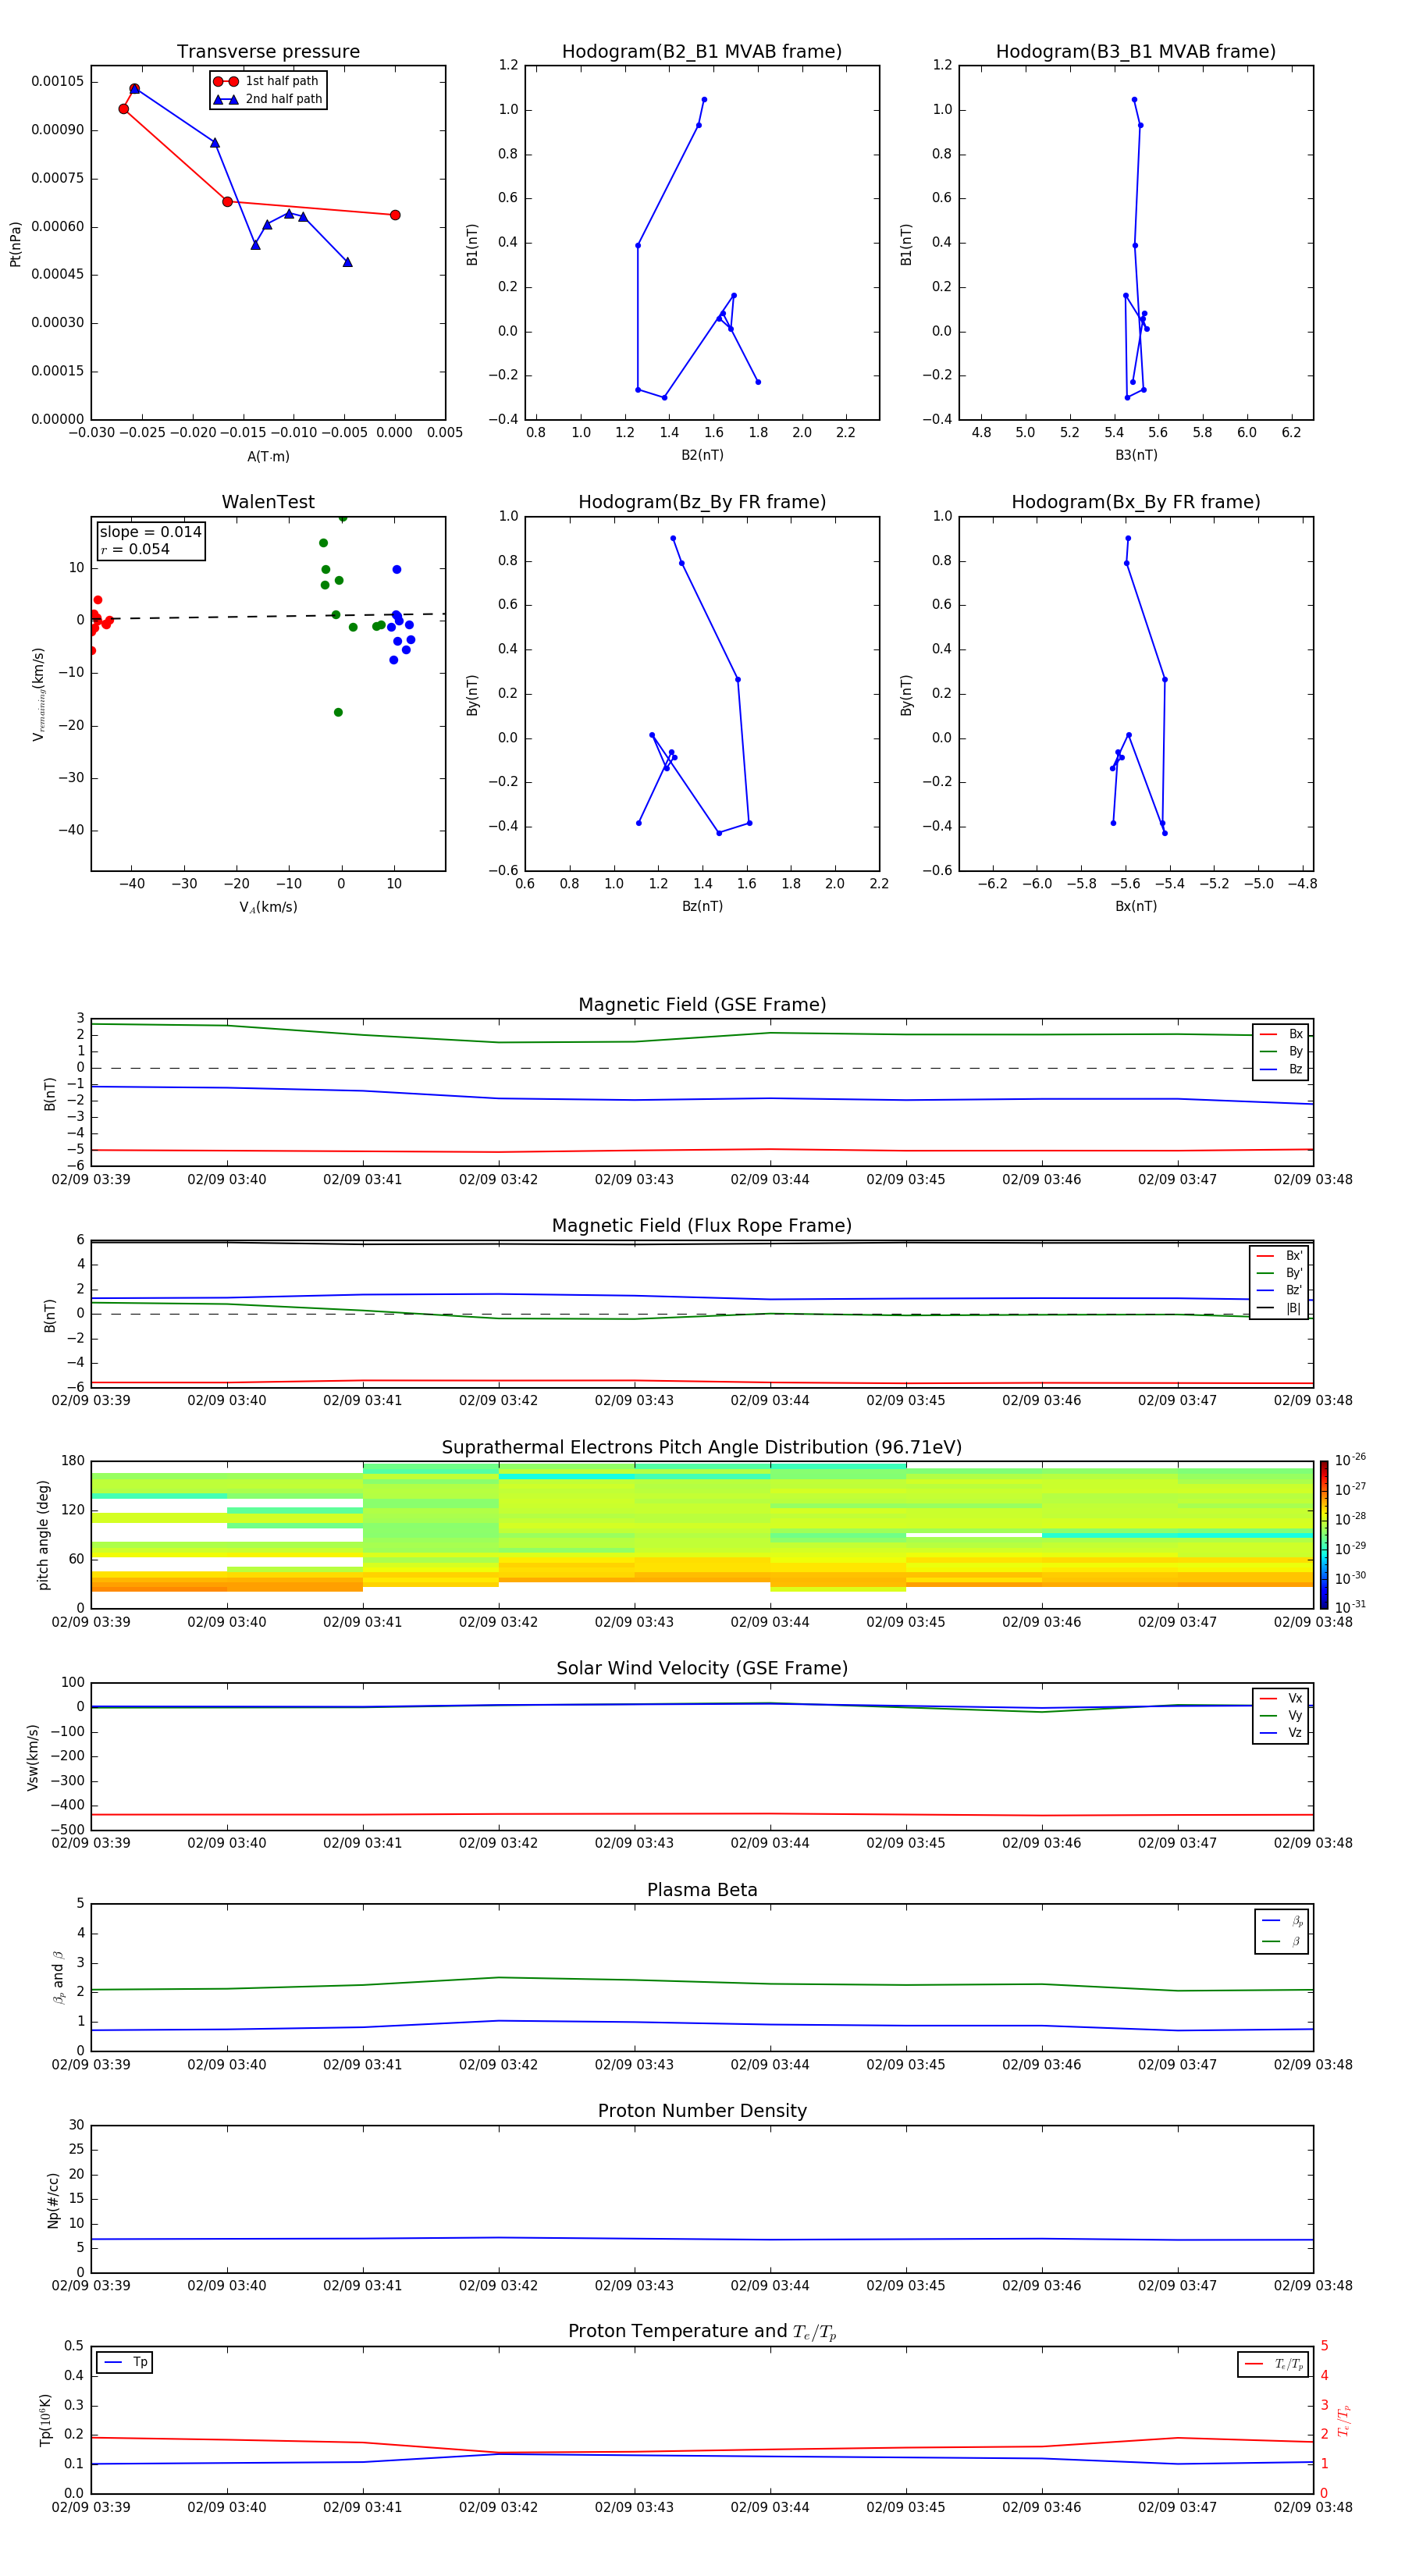Click the "r = 0.054" annotation
The height and width of the screenshot is (2576, 1405).
click(135, 549)
